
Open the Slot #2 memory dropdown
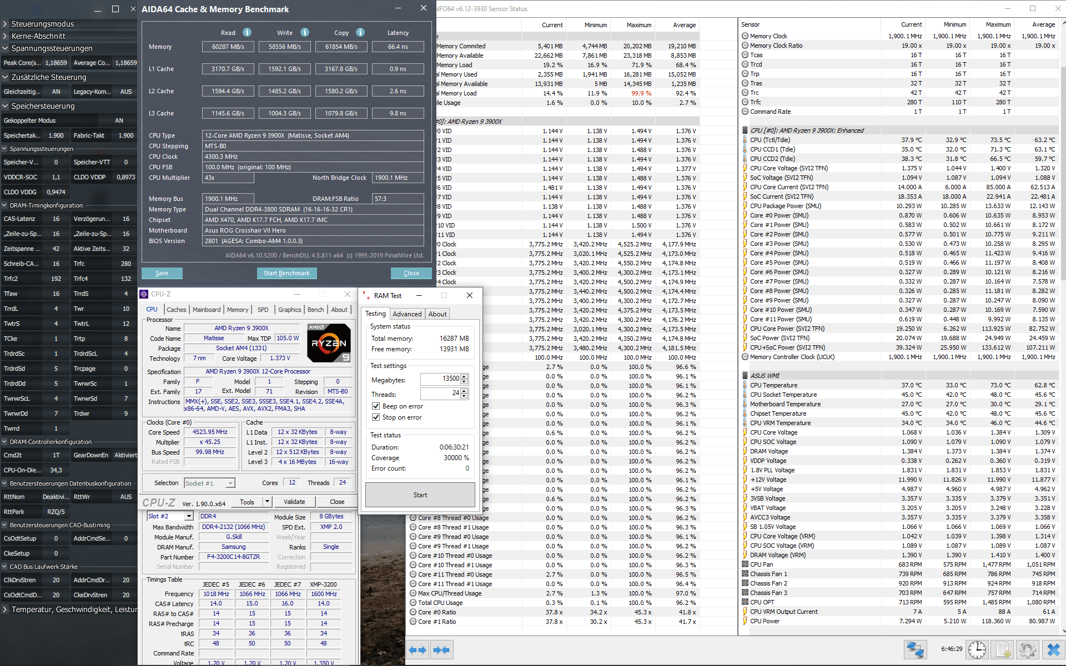(188, 516)
